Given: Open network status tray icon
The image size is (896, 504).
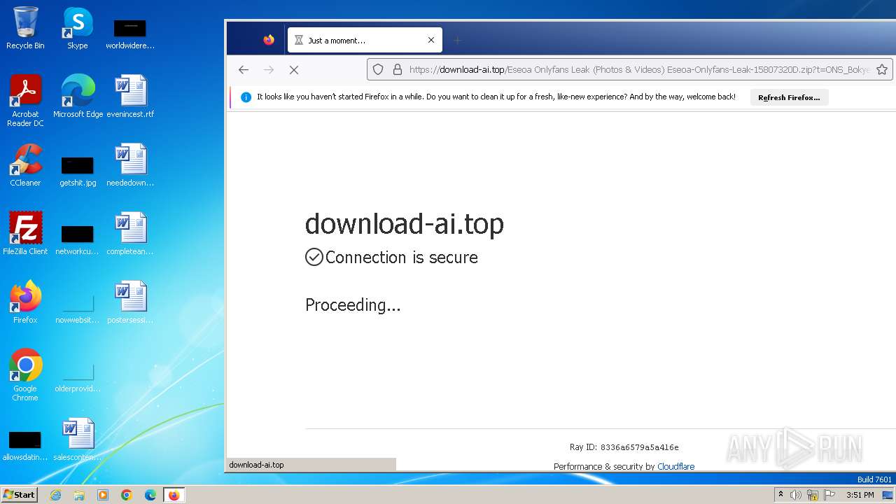Looking at the screenshot, I should [813, 495].
